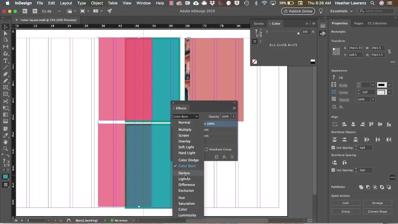Image resolution: width=398 pixels, height=224 pixels.
Task: Uncheck Use Spacing under Distribute Spacing
Action: (x=333, y=170)
